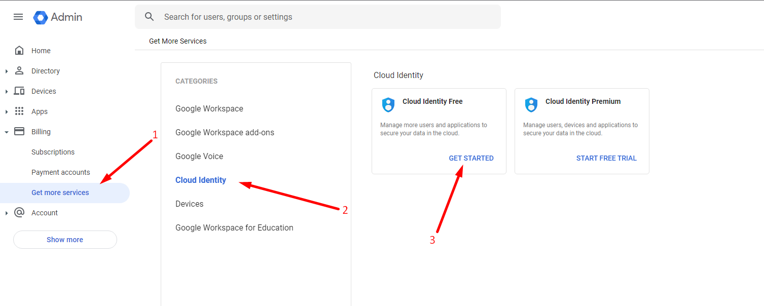Collapse the Billing section arrow
This screenshot has height=306, width=764.
(x=7, y=132)
